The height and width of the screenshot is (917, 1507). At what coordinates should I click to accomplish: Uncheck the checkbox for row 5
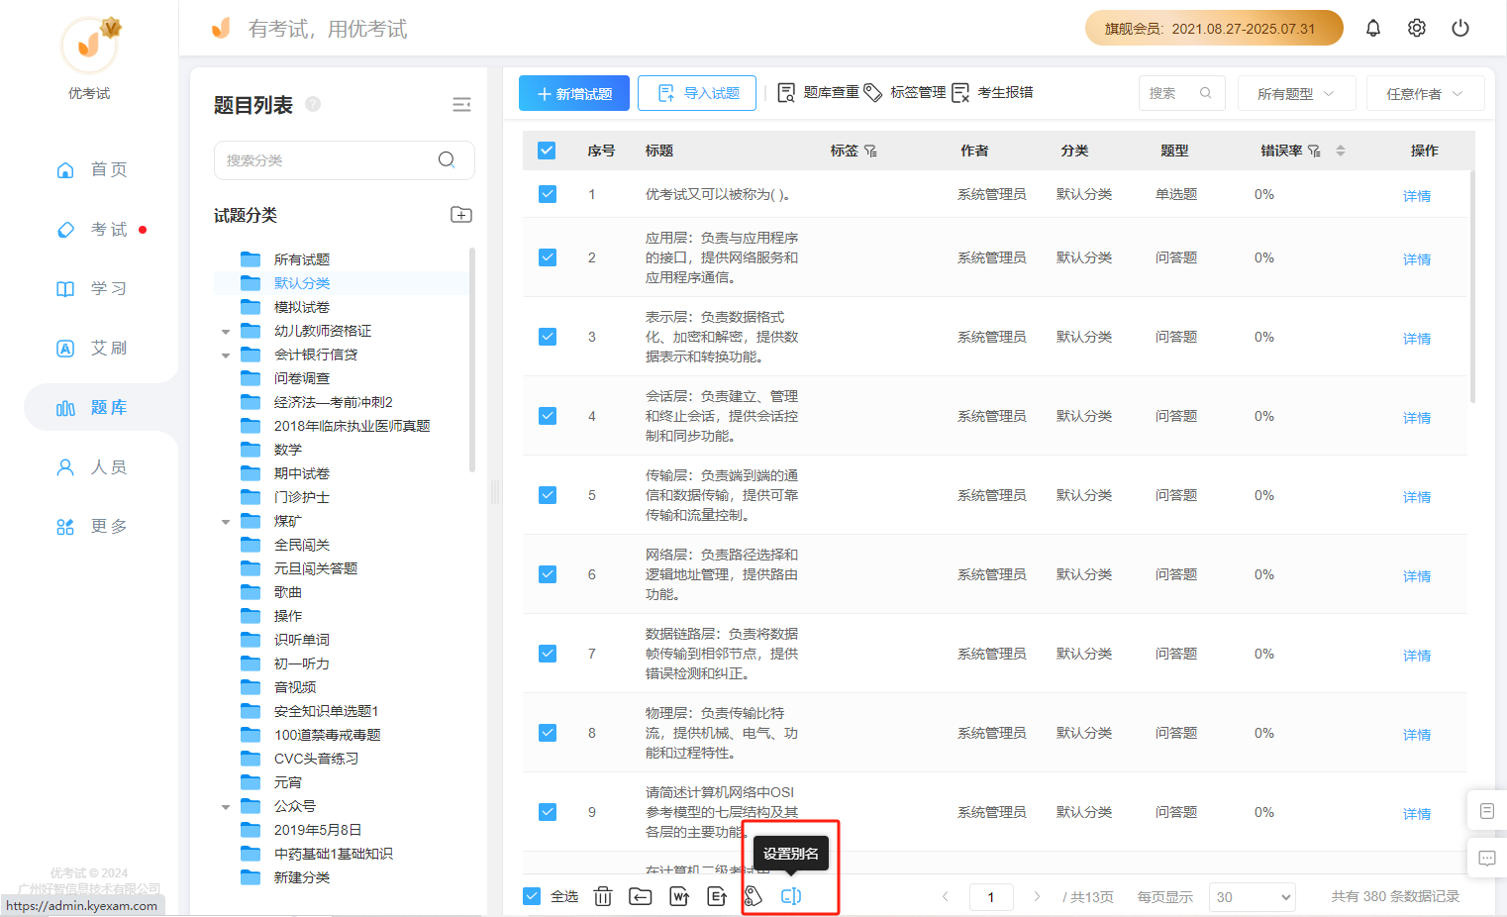pyautogui.click(x=548, y=495)
